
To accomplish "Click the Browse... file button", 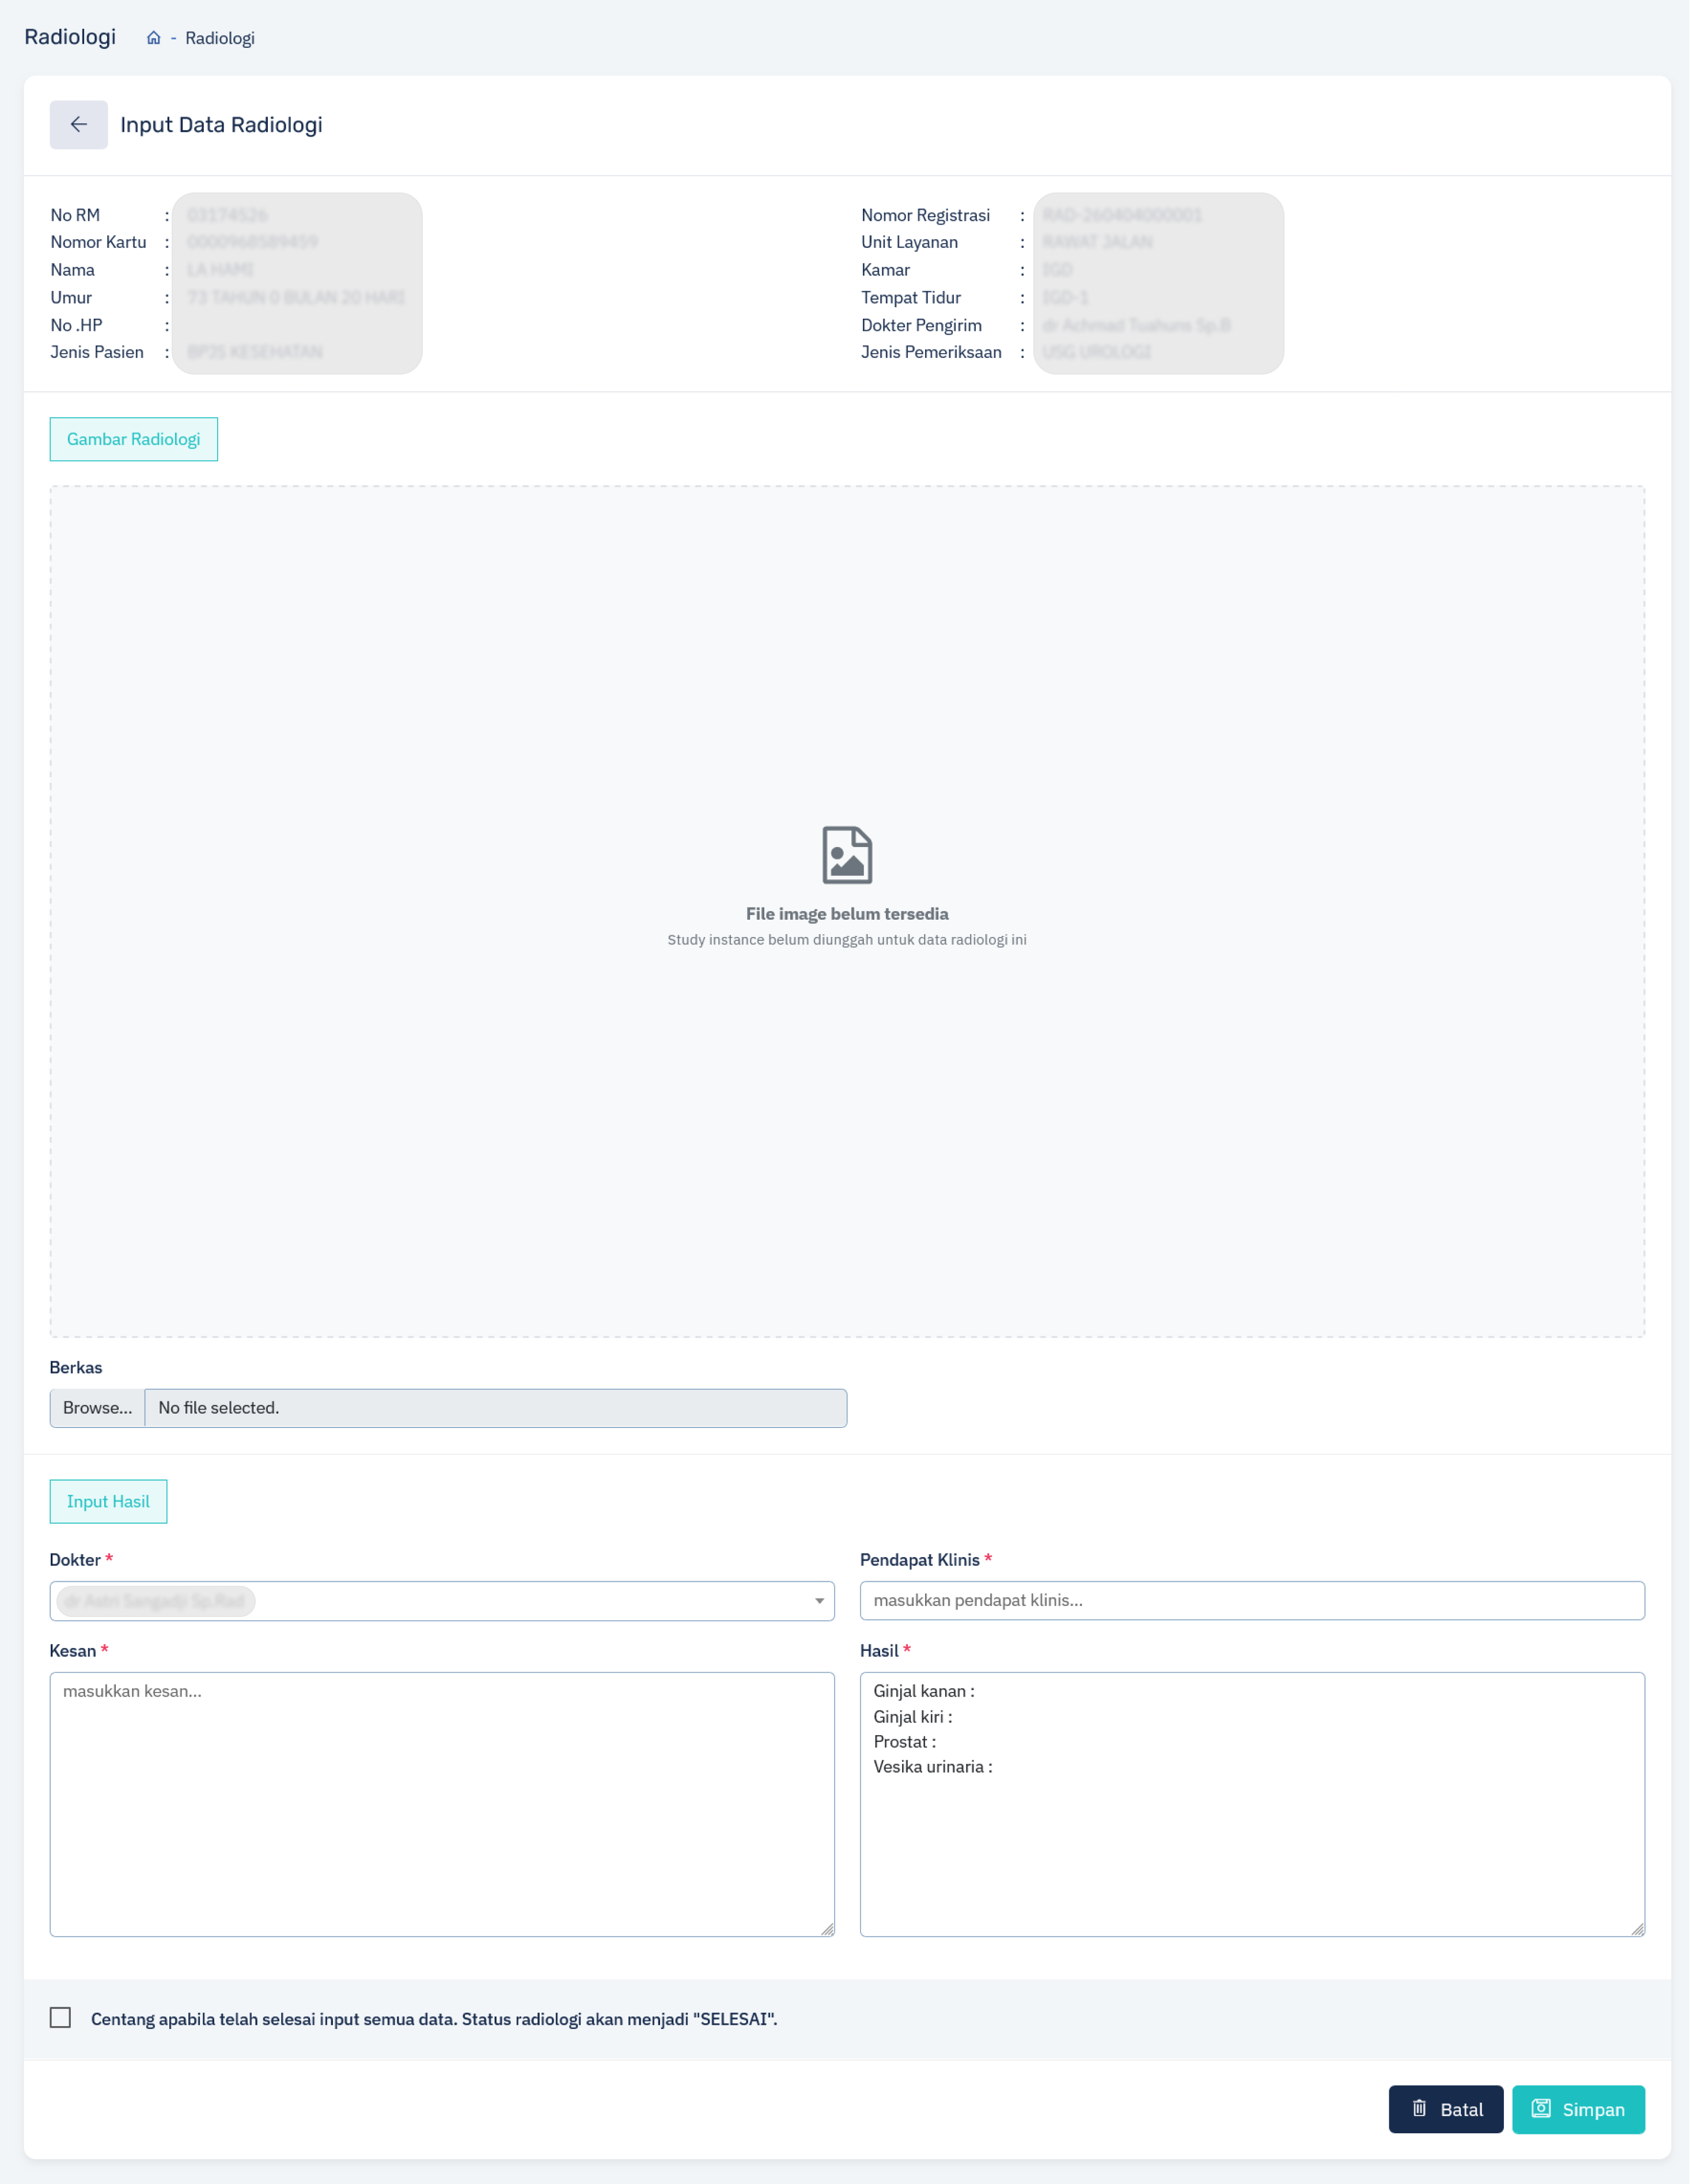I will click(x=98, y=1408).
